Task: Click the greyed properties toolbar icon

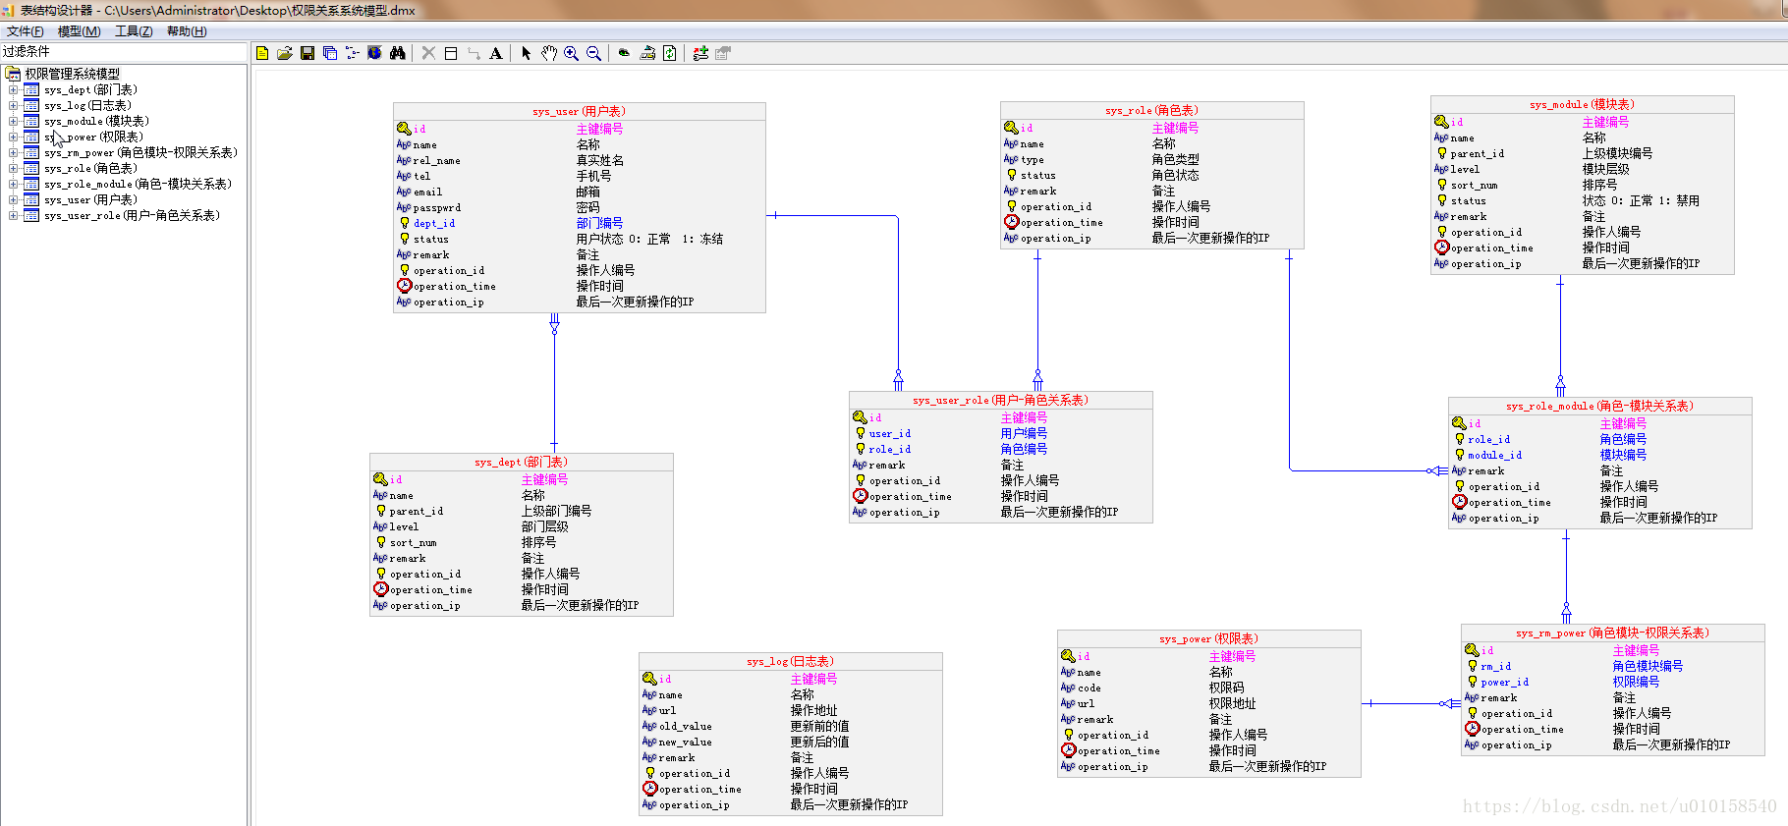Action: 723,53
